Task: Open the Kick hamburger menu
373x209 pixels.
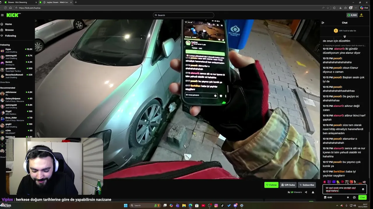Action: 2,15
